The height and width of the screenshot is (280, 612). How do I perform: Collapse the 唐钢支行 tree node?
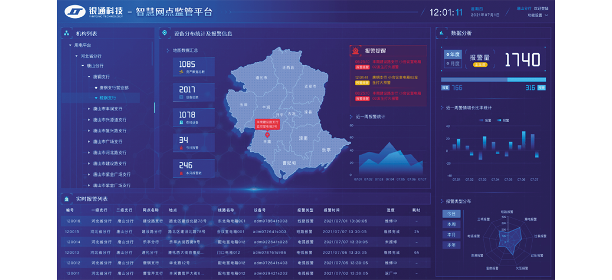tap(90, 76)
